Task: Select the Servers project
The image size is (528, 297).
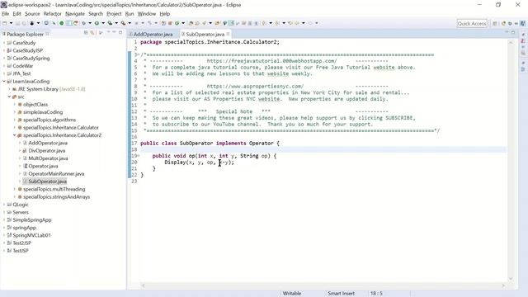Action: coord(20,212)
